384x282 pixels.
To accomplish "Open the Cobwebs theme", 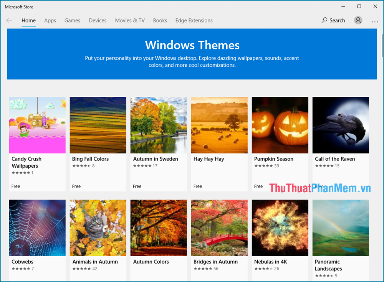I will coord(37,228).
